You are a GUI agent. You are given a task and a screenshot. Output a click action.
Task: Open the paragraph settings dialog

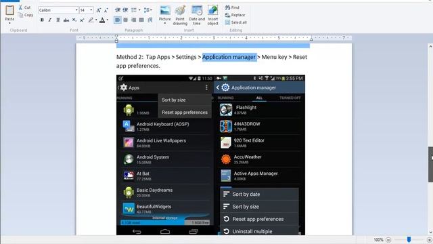pyautogui.click(x=150, y=20)
